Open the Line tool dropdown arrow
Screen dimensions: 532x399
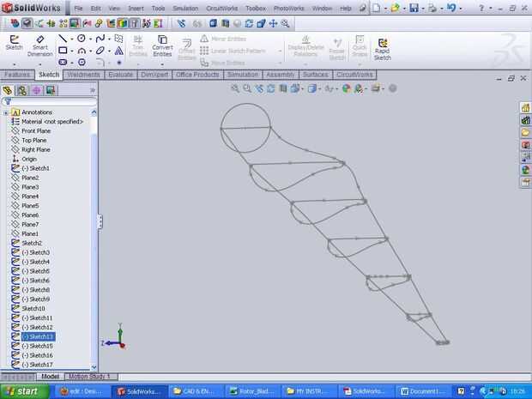tap(71, 39)
